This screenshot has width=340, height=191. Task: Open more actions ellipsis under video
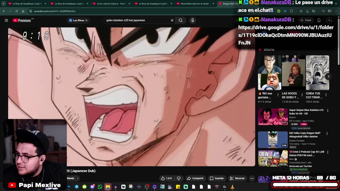252,178
